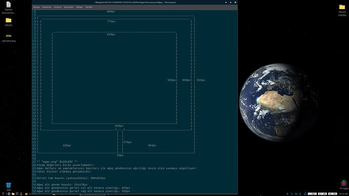Click the network tray icon

(x=291, y=194)
